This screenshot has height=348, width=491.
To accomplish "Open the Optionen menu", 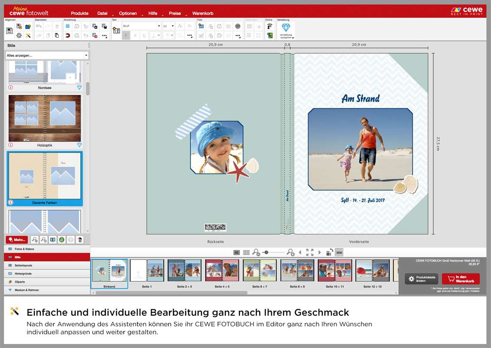I will [128, 13].
